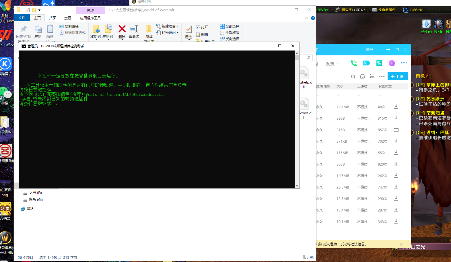Viewport: 451px width, 262px height.
Task: Click the console window vertical scrollbar down arrow
Action: tap(297, 186)
